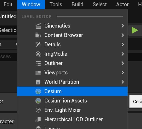Open the Actor menu
Screen dimensions: 142x129
[122, 4]
